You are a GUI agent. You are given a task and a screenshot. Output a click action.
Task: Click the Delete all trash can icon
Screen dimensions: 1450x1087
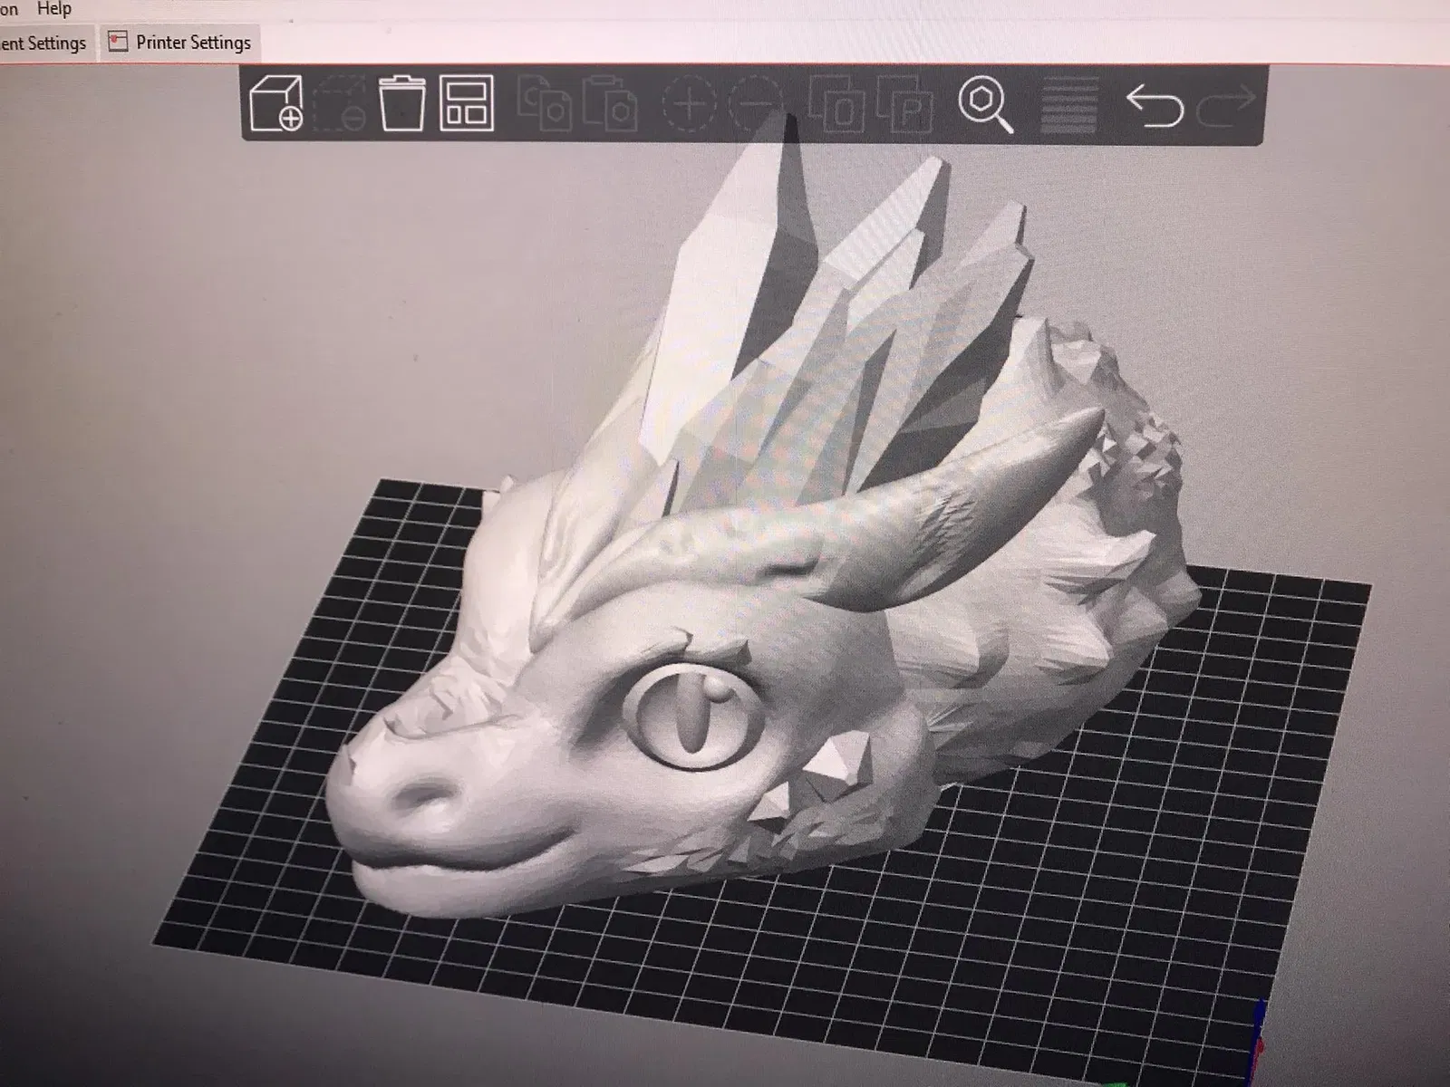[x=401, y=103]
